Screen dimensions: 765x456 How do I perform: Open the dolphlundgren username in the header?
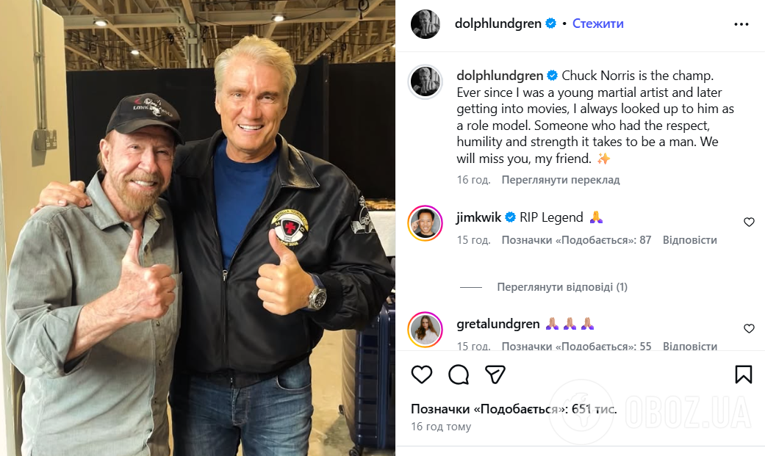[498, 23]
